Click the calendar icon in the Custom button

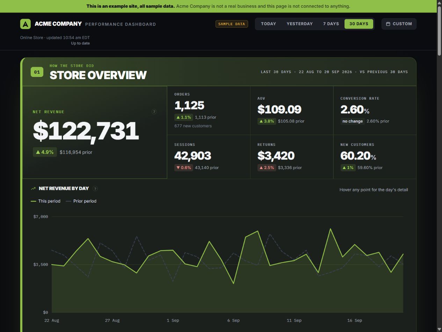pyautogui.click(x=388, y=24)
